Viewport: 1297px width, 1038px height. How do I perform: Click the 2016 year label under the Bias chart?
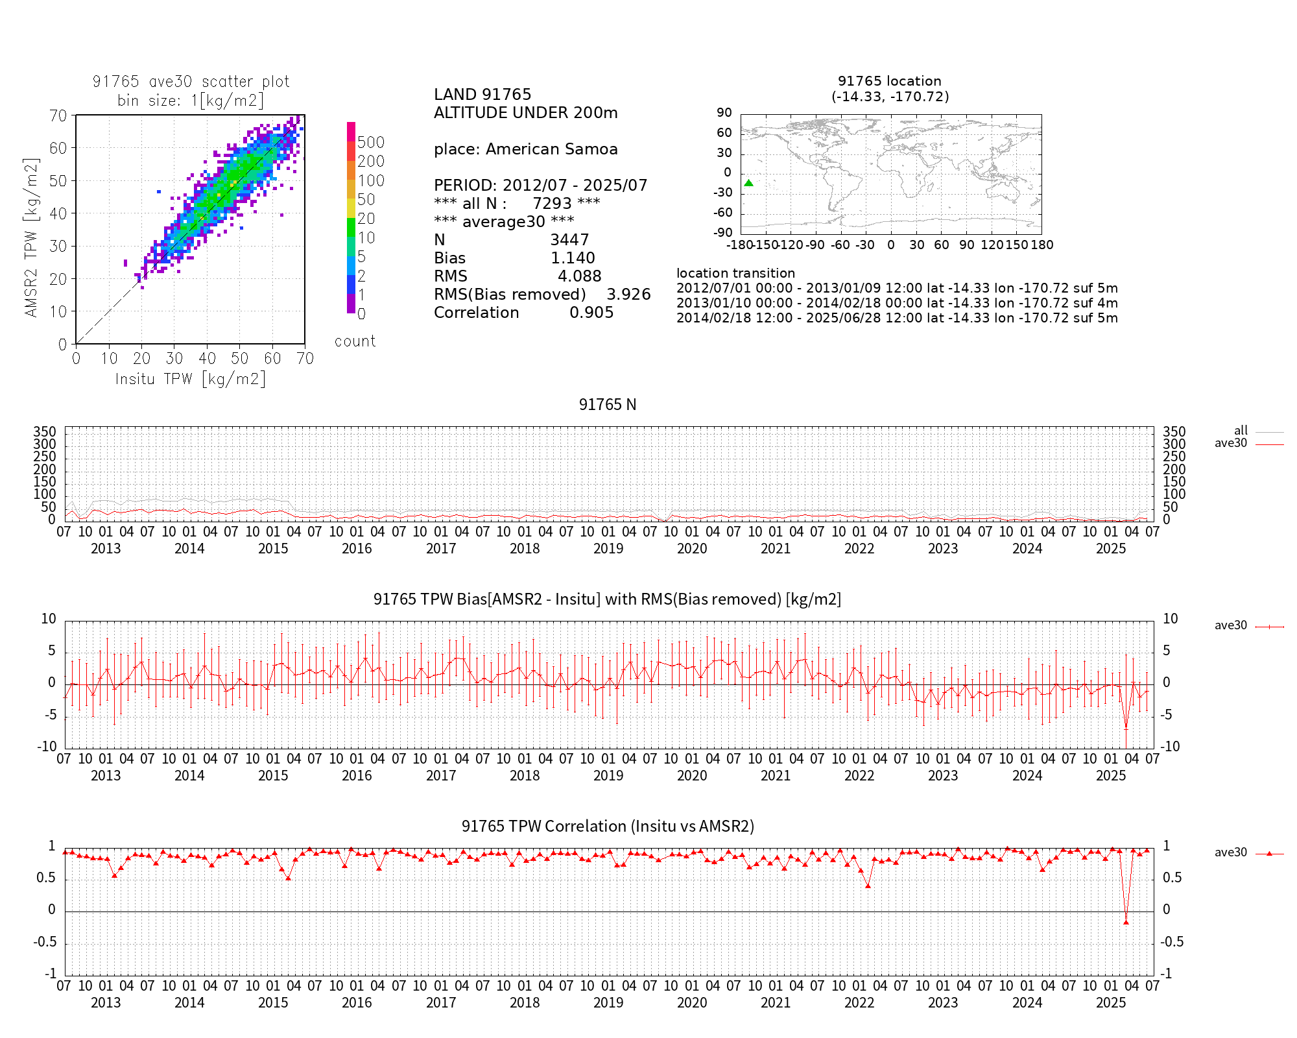pyautogui.click(x=357, y=776)
